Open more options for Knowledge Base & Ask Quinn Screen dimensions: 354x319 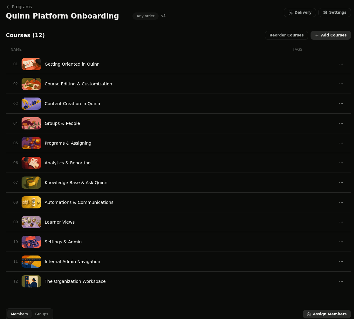click(x=341, y=183)
